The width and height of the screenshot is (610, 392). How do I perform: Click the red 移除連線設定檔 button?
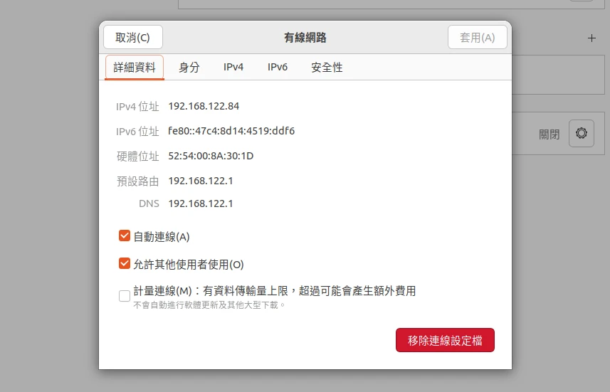[445, 341]
